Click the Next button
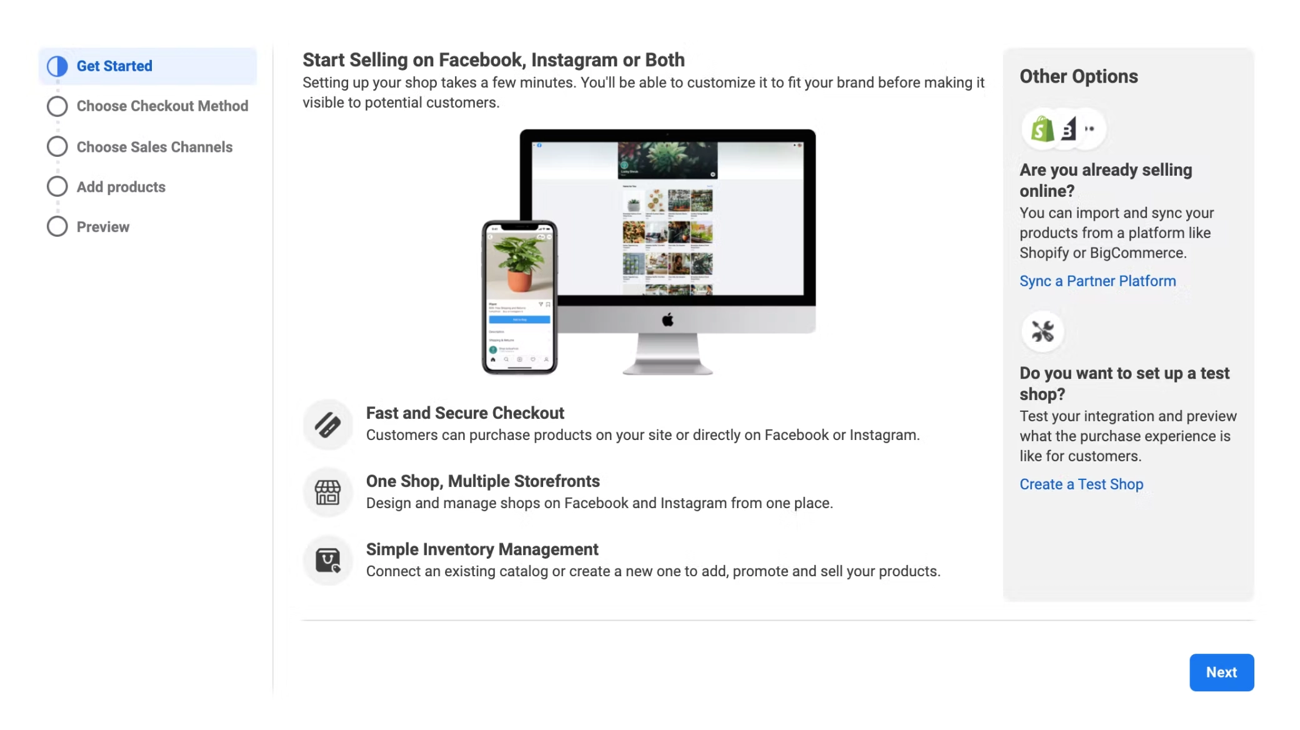This screenshot has height=730, width=1300. click(x=1221, y=672)
